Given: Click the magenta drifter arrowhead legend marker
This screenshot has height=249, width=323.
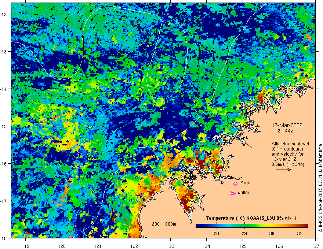Looking at the screenshot, I should [233, 193].
